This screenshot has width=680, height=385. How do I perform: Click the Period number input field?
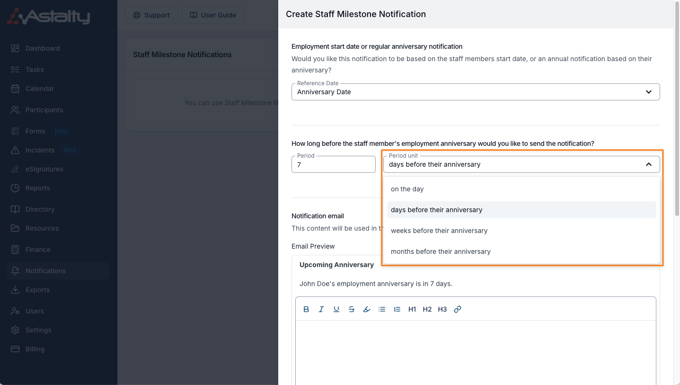click(333, 165)
